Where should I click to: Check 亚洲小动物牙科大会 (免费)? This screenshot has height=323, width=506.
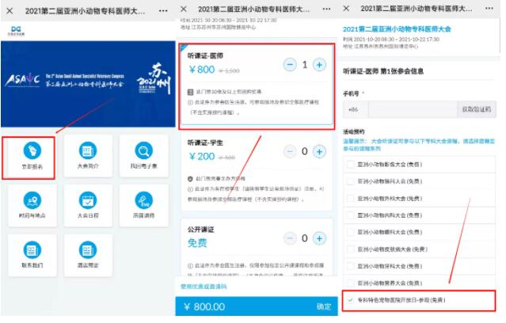point(351,266)
